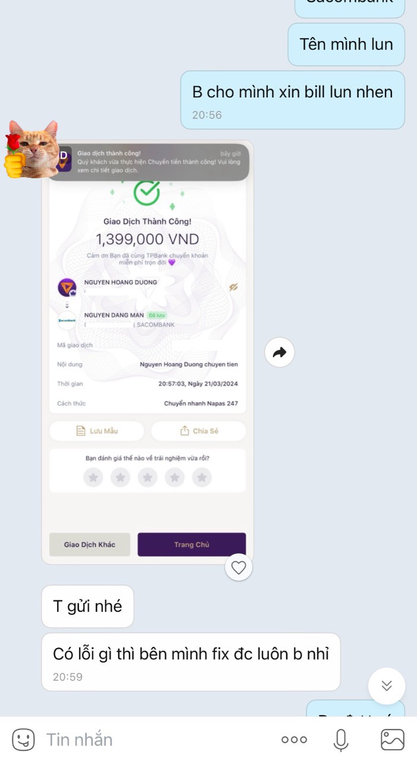Rate with the first star
Viewport: 417px width, 761px height.
tap(93, 477)
